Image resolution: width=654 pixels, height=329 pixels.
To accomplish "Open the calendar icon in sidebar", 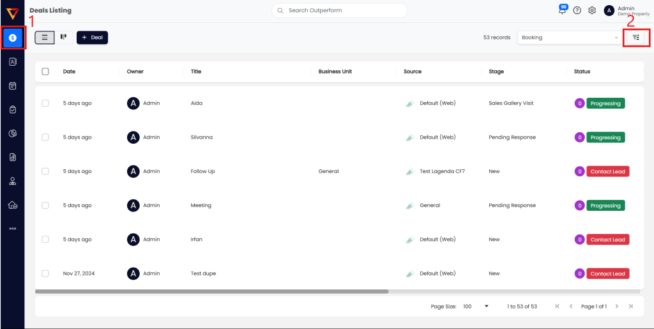I will click(x=13, y=86).
